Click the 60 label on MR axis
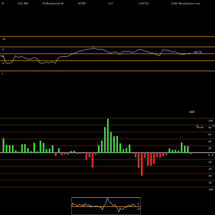Viewport: 215px width, 215px height. point(209,135)
